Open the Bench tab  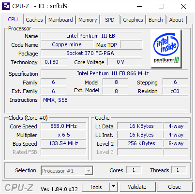coord(156,20)
